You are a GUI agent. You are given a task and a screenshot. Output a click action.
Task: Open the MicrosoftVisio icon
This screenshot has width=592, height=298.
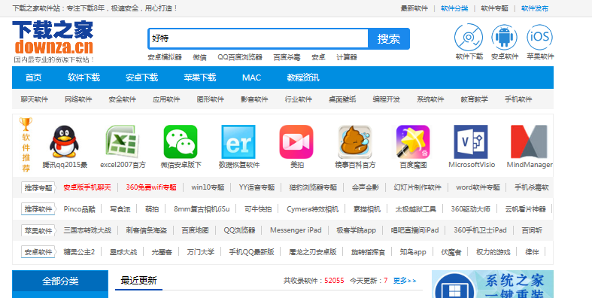click(x=471, y=141)
